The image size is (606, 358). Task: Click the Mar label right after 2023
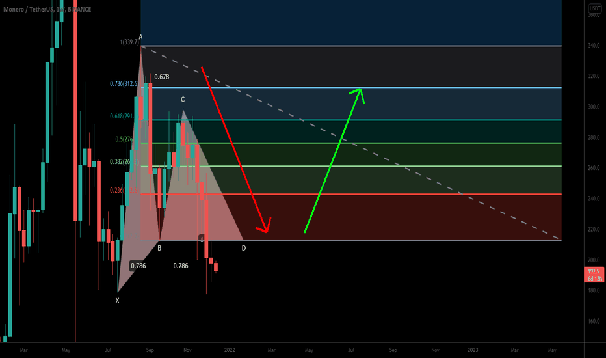pyautogui.click(x=514, y=350)
